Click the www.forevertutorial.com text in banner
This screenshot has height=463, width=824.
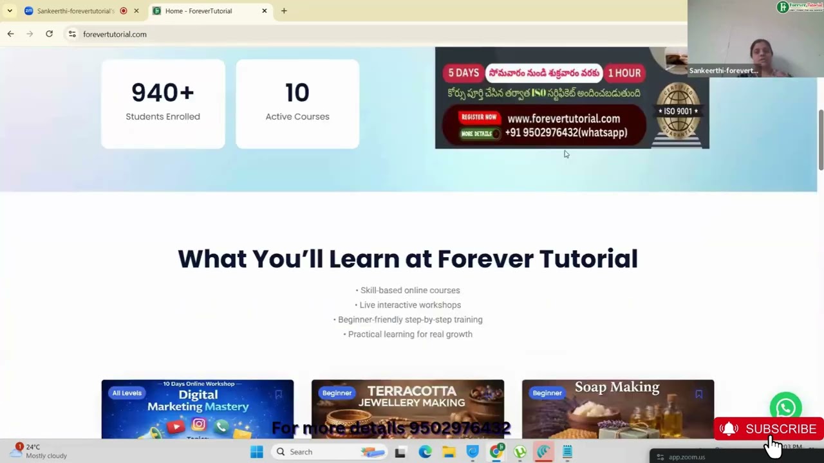(x=563, y=118)
